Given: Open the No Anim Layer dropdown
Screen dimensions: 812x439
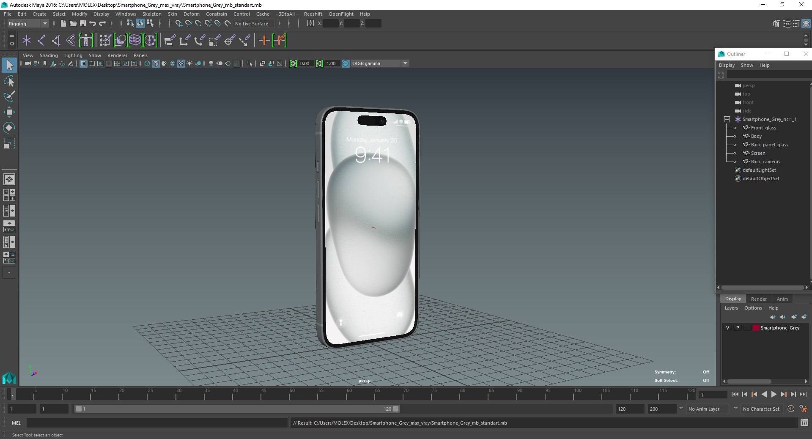Looking at the screenshot, I should (x=708, y=409).
